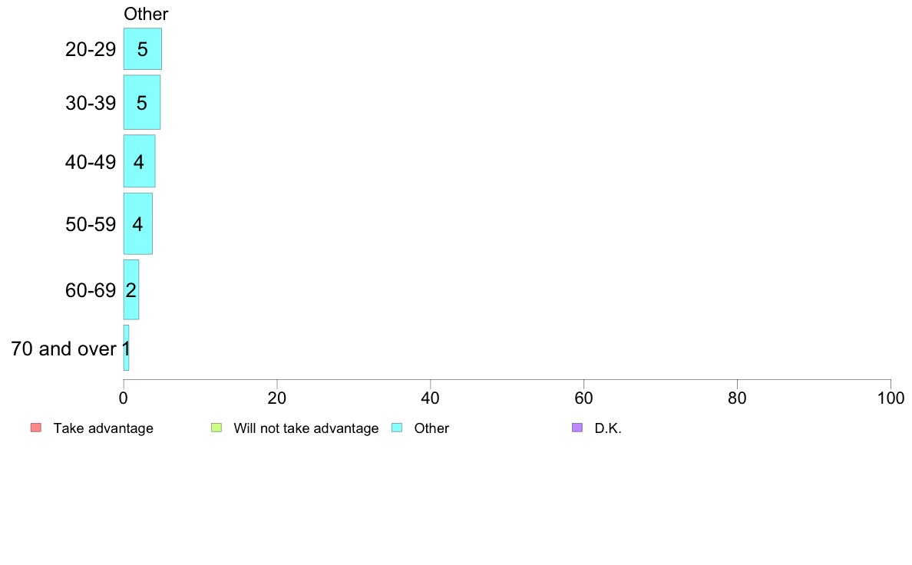Click the Other chart title
Image resolution: width=912 pixels, height=565 pixels.
[x=146, y=14]
